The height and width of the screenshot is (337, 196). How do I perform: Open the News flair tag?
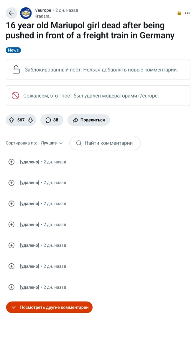13,50
